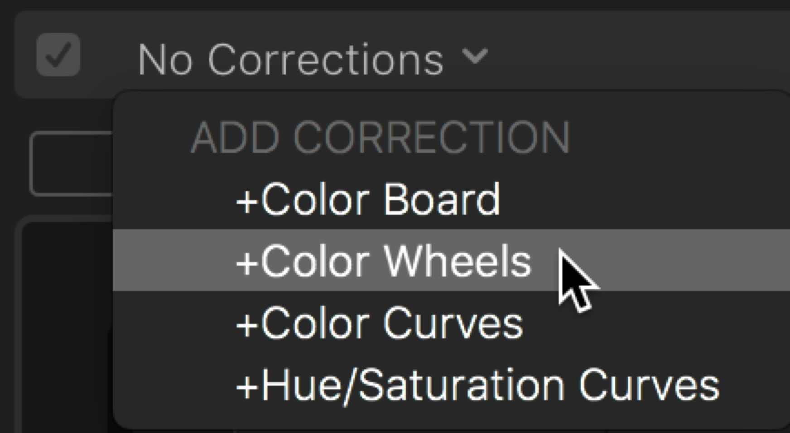Screen dimensions: 790x433
Task: Click the No Corrections dropdown label
Action: pyautogui.click(x=290, y=60)
